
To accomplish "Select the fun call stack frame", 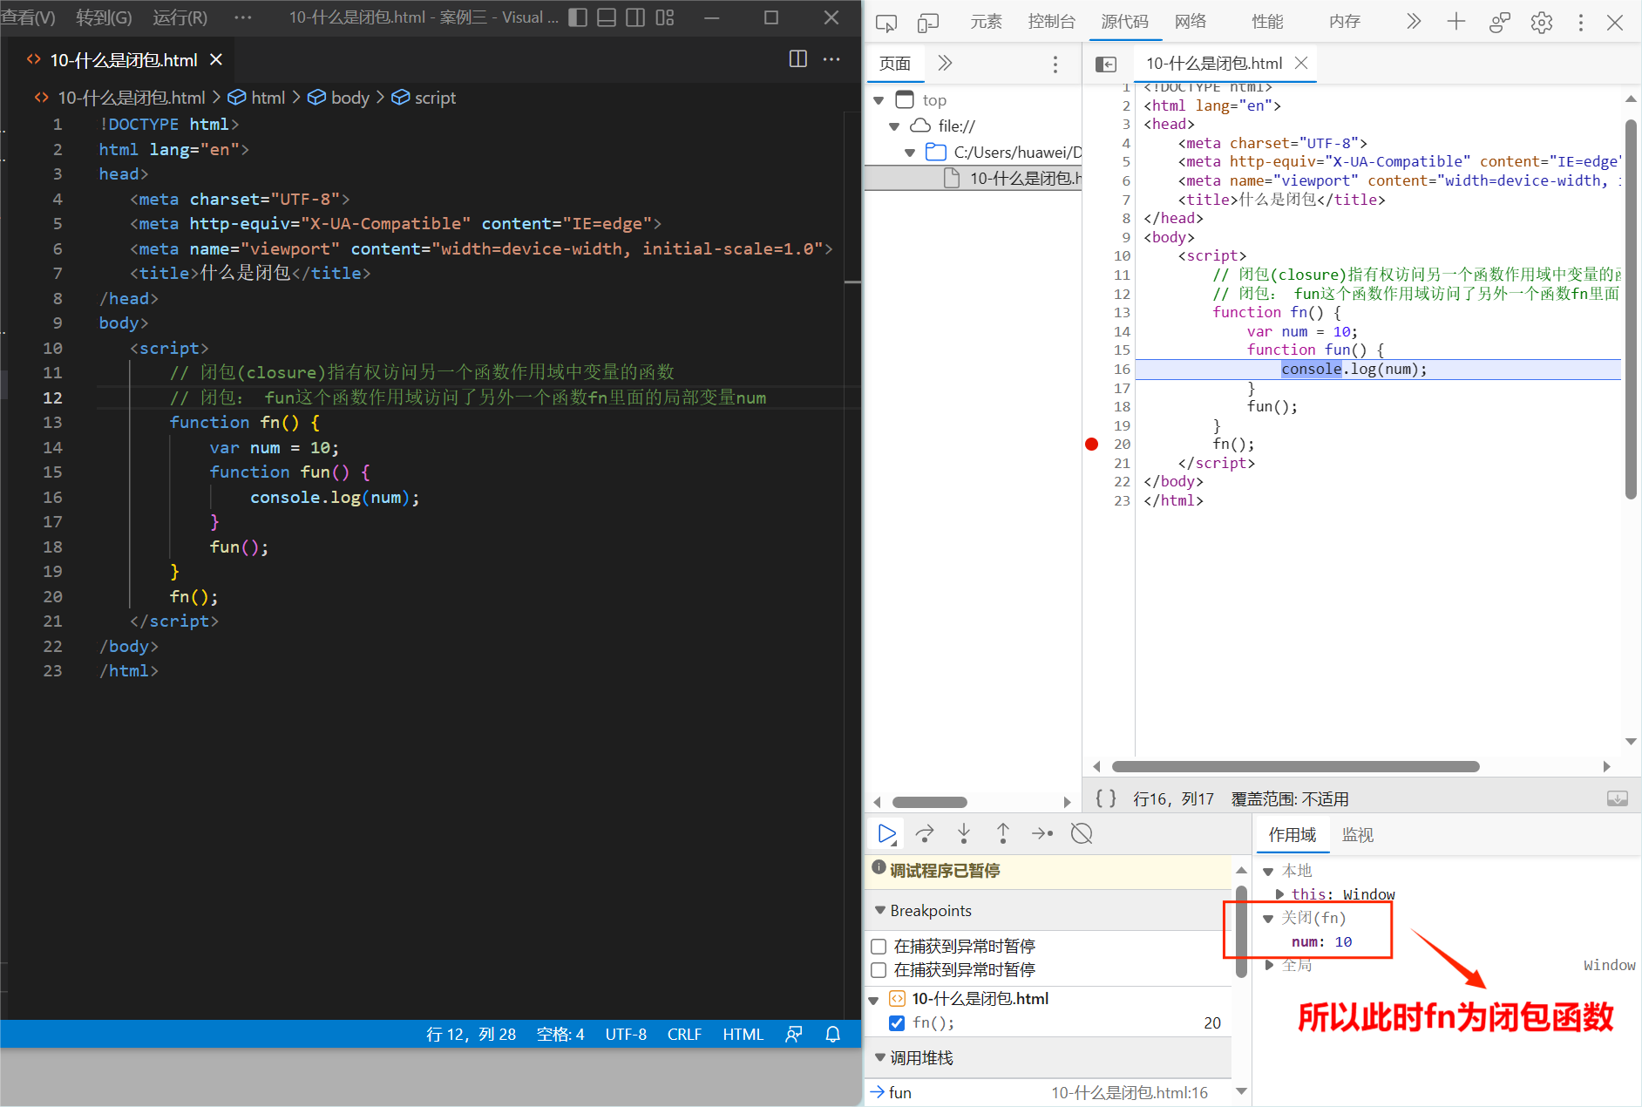I will [1048, 1092].
